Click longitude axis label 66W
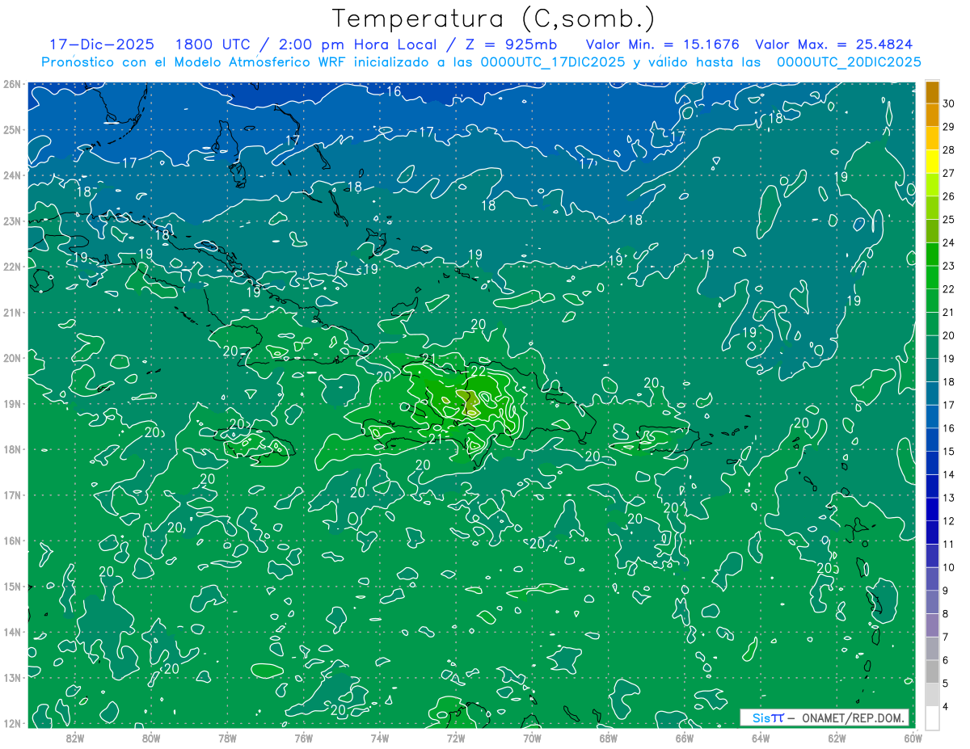Viewport: 970px width, 749px height. pyautogui.click(x=685, y=738)
